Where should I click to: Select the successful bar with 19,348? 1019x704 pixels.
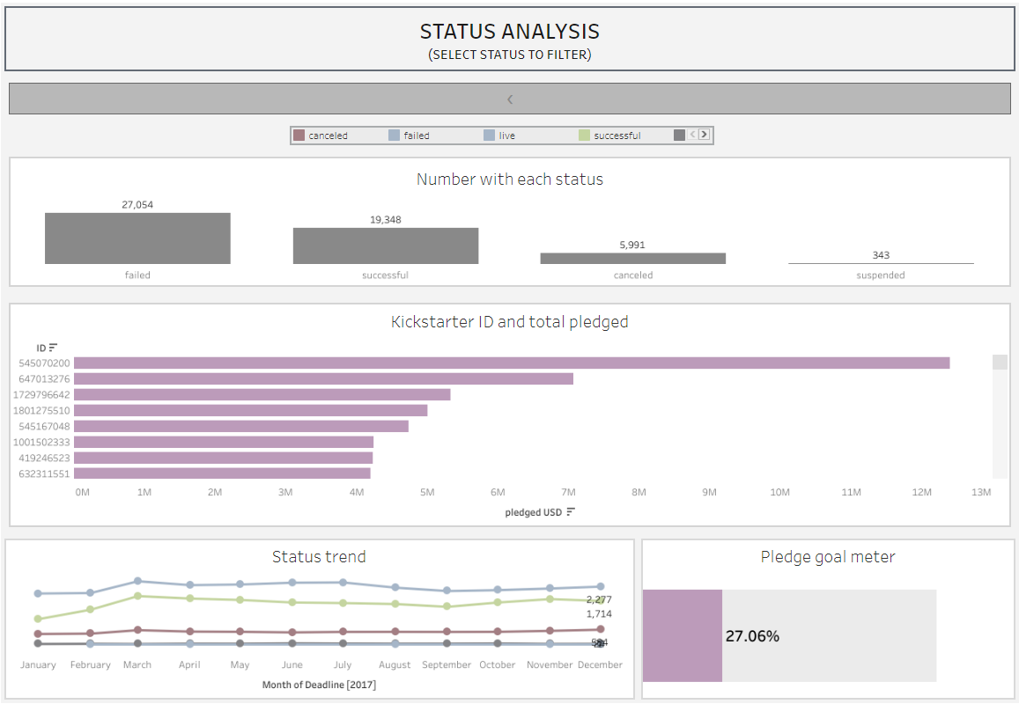coord(386,246)
